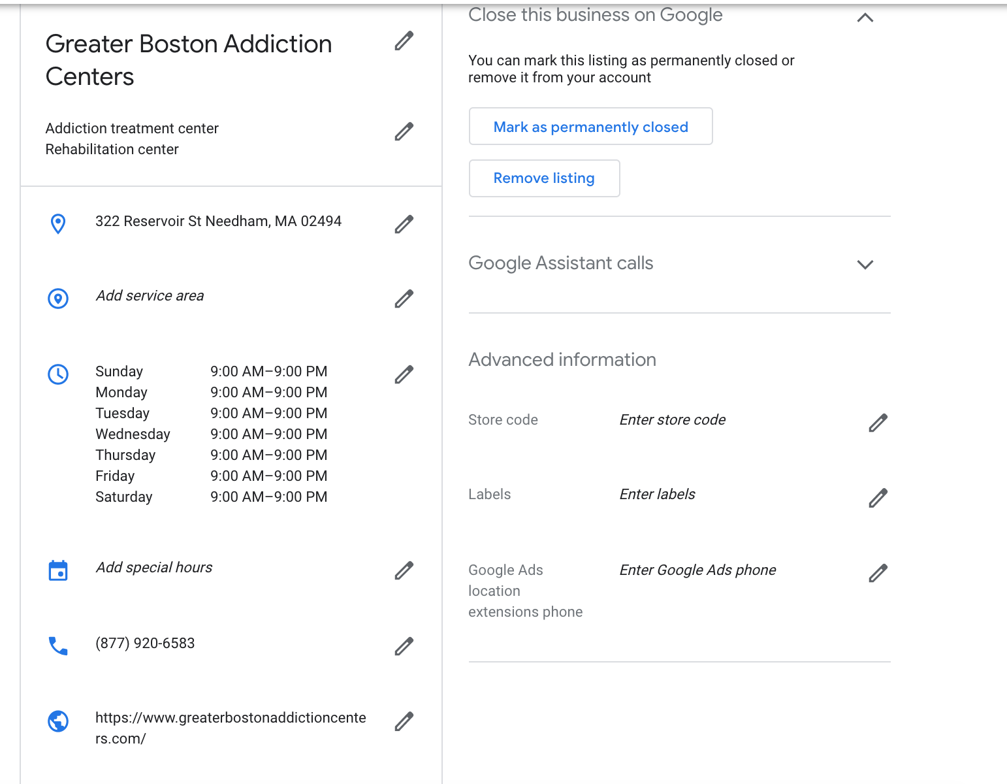The width and height of the screenshot is (1007, 784).
Task: Click the Labels field label
Action: (x=489, y=494)
